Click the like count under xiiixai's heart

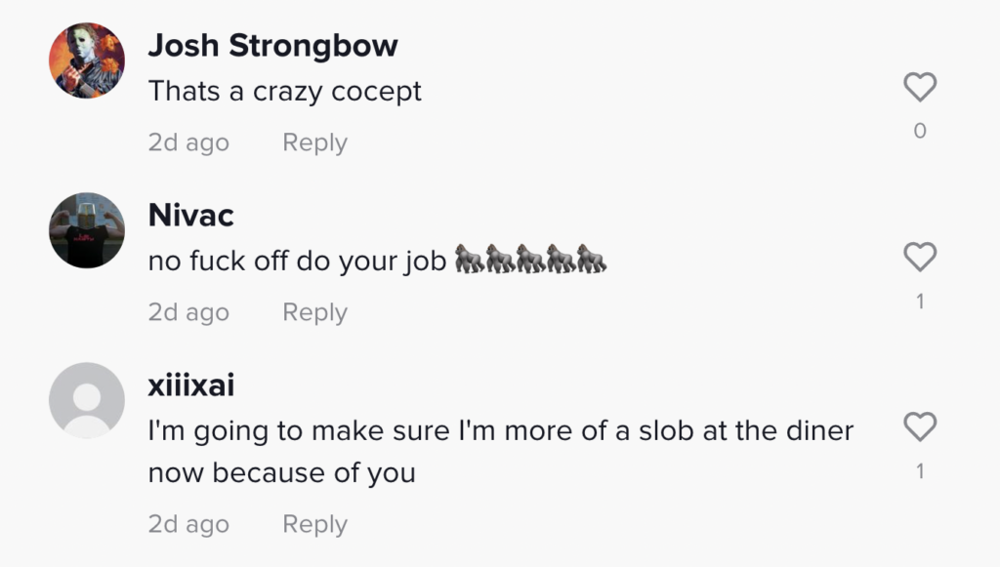pyautogui.click(x=919, y=471)
